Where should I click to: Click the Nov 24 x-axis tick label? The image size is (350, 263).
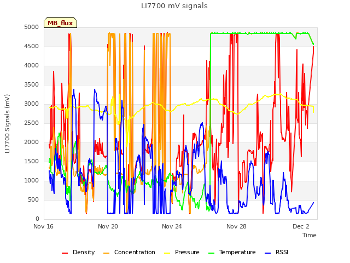click(172, 226)
